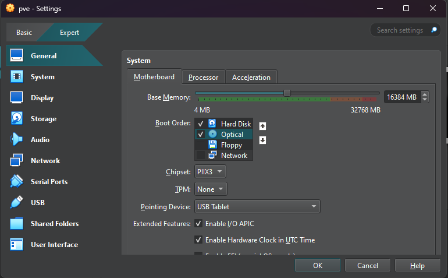Uncheck Hard Disk in boot order
The height and width of the screenshot is (278, 448).
[x=200, y=124]
